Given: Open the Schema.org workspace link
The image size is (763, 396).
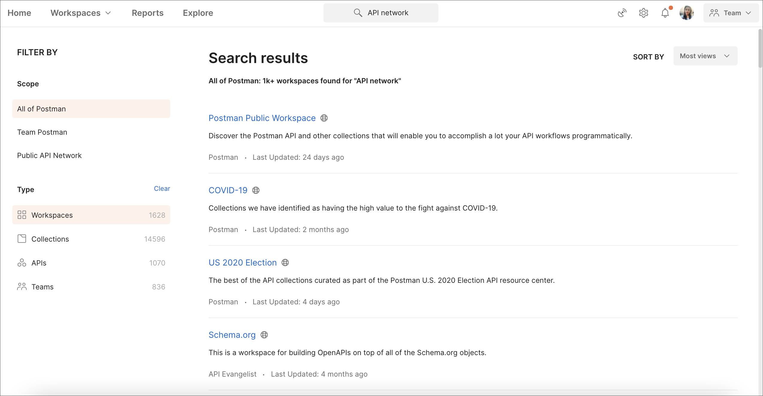Looking at the screenshot, I should coord(232,335).
